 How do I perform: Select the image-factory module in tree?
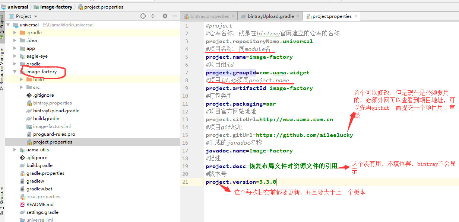[x=41, y=72]
